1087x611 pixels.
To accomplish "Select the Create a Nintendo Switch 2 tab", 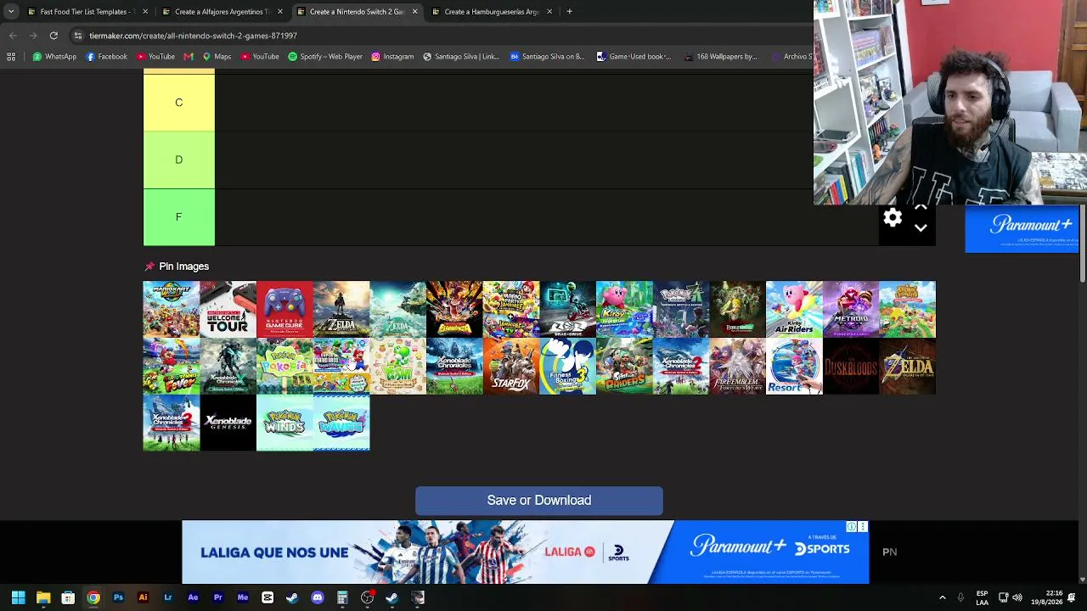I will 357,12.
